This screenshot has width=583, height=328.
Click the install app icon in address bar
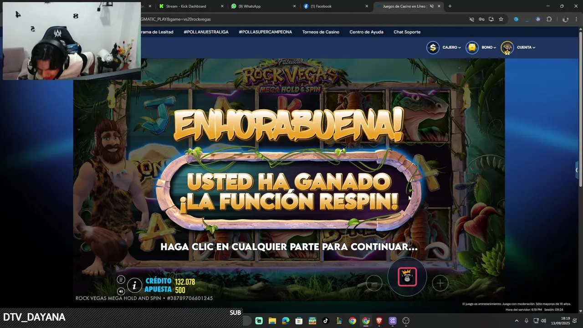click(491, 19)
